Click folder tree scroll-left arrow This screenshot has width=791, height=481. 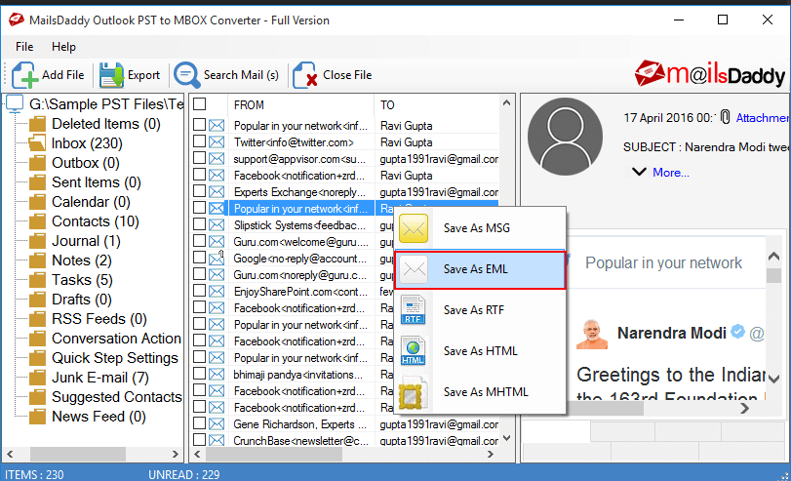10,455
